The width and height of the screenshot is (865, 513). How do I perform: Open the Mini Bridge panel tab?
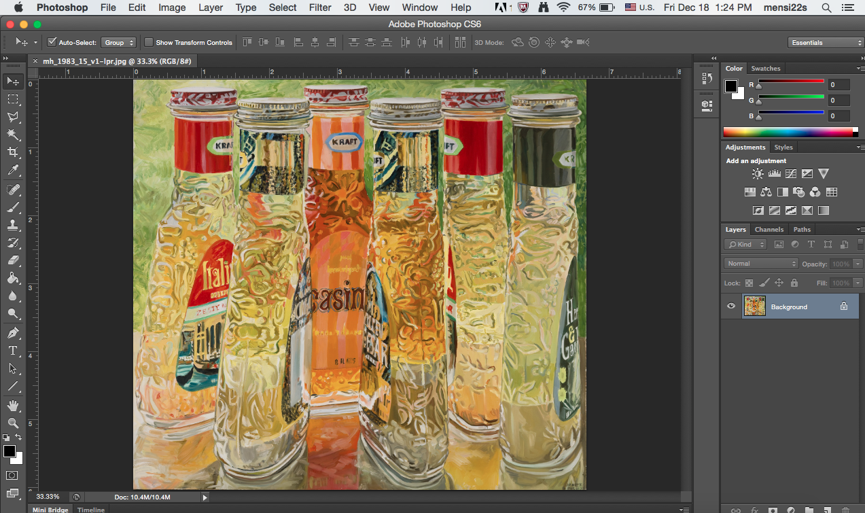[x=50, y=510]
